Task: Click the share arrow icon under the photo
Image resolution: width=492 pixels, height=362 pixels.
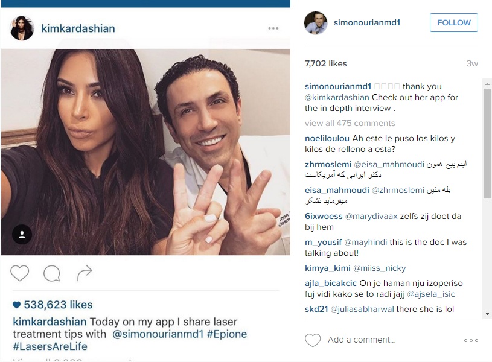Action: pos(85,273)
